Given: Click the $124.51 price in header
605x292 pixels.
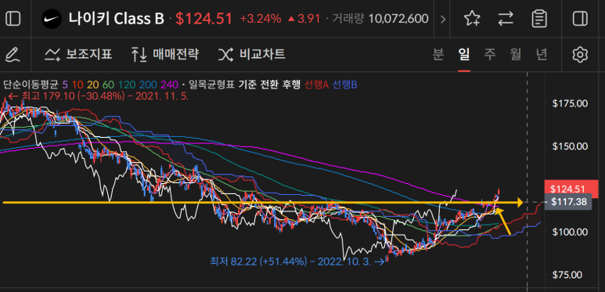Looking at the screenshot, I should (x=203, y=19).
